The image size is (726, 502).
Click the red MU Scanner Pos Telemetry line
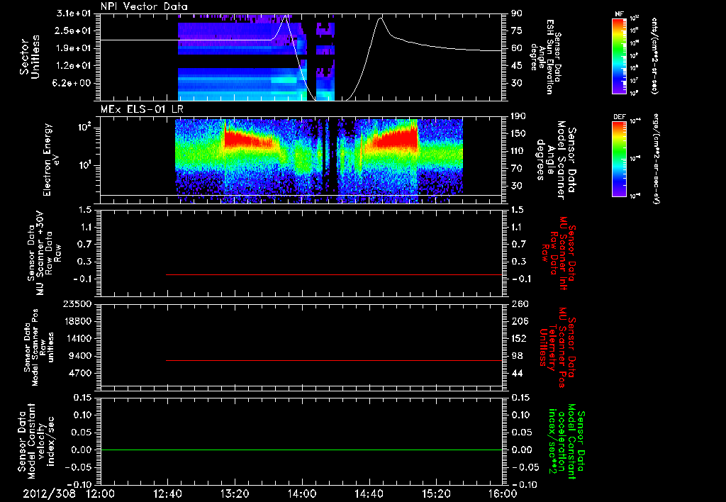click(334, 360)
